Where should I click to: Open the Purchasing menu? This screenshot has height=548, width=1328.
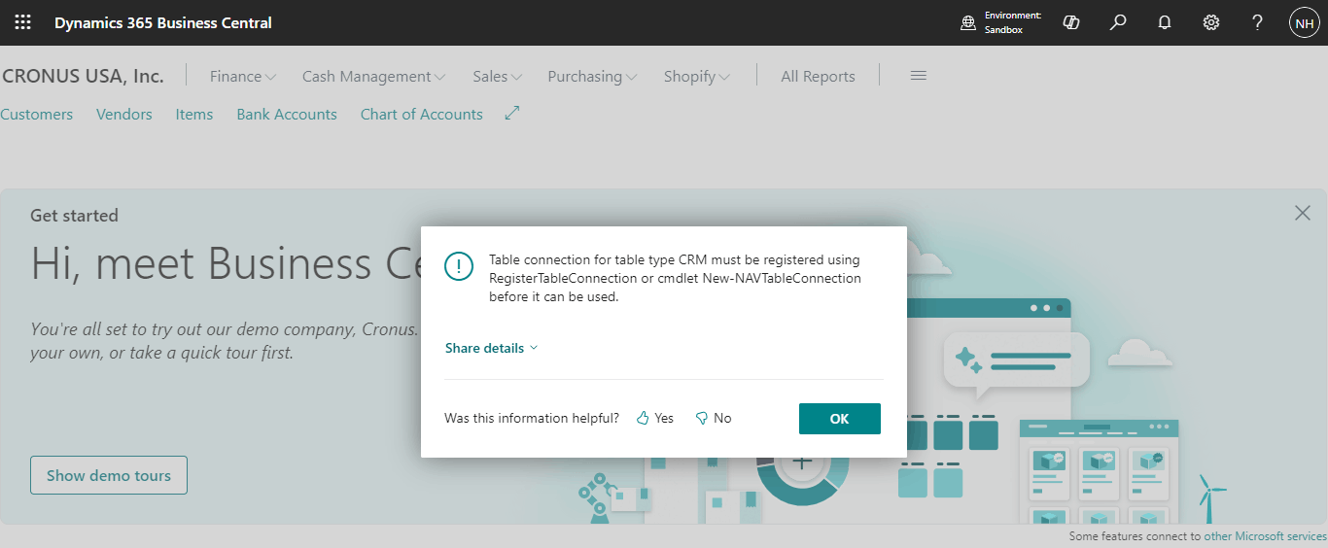tap(592, 77)
